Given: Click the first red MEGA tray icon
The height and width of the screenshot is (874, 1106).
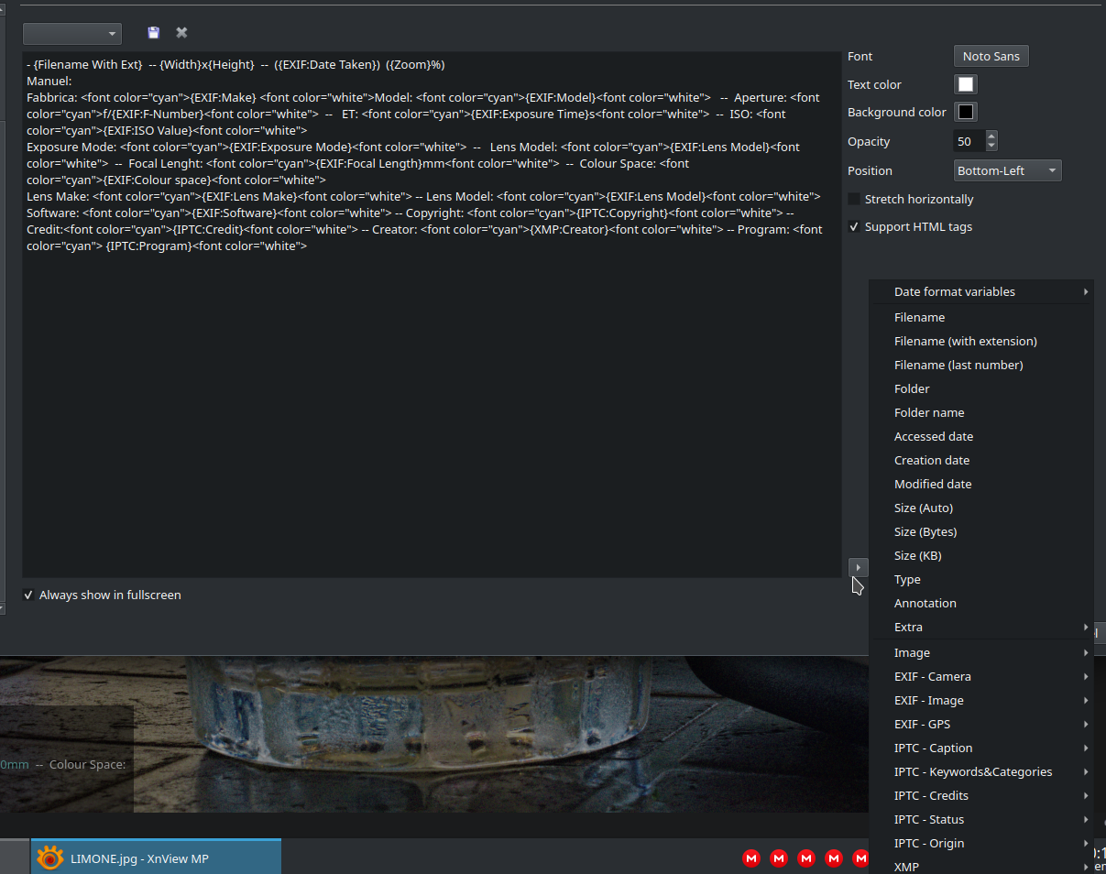Looking at the screenshot, I should (x=751, y=858).
